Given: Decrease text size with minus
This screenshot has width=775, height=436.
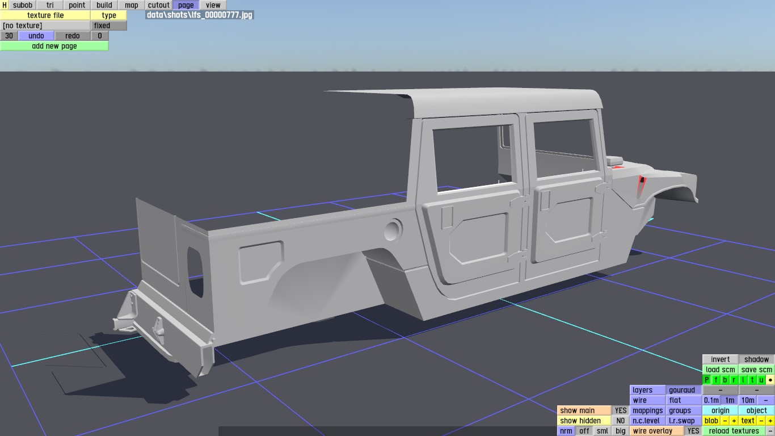Looking at the screenshot, I should point(761,421).
